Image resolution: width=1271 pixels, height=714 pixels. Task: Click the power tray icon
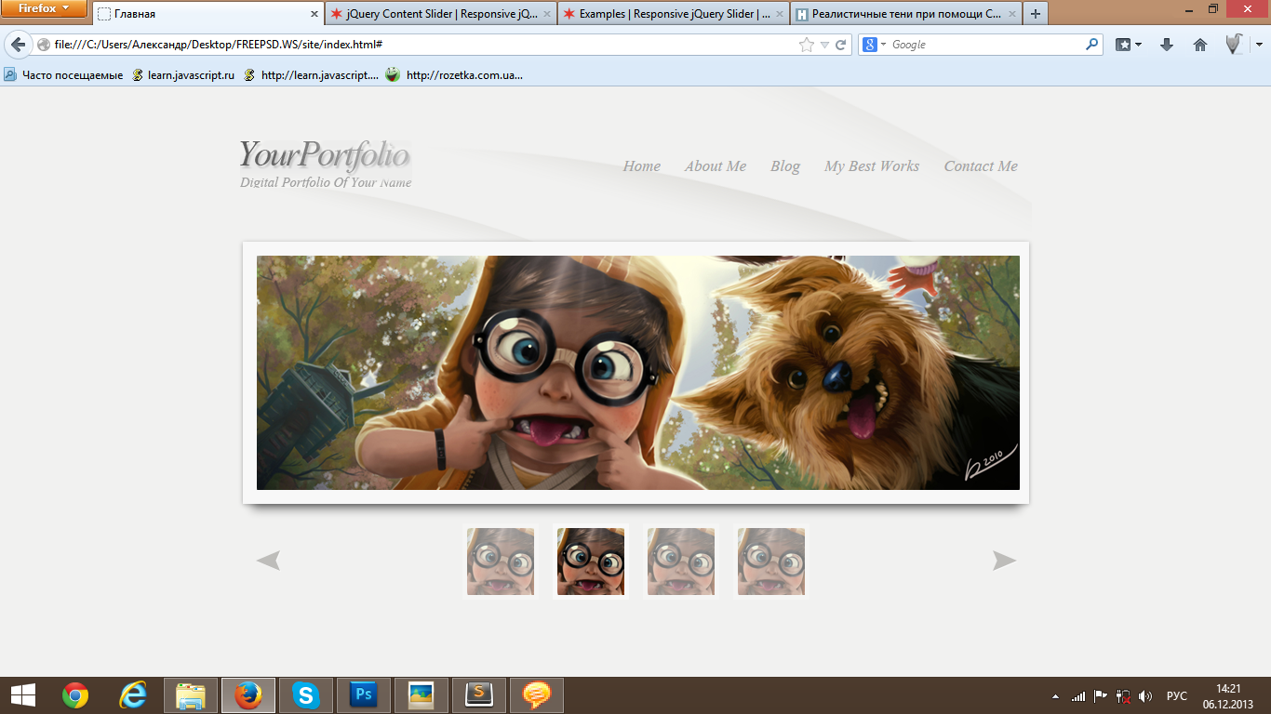[x=1123, y=695]
